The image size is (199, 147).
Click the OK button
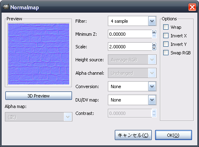point(173,135)
